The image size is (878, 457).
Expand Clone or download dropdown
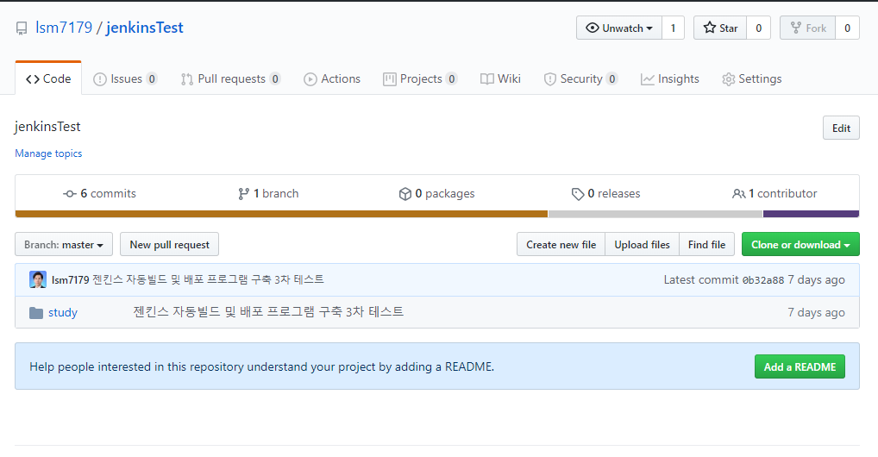pos(800,245)
